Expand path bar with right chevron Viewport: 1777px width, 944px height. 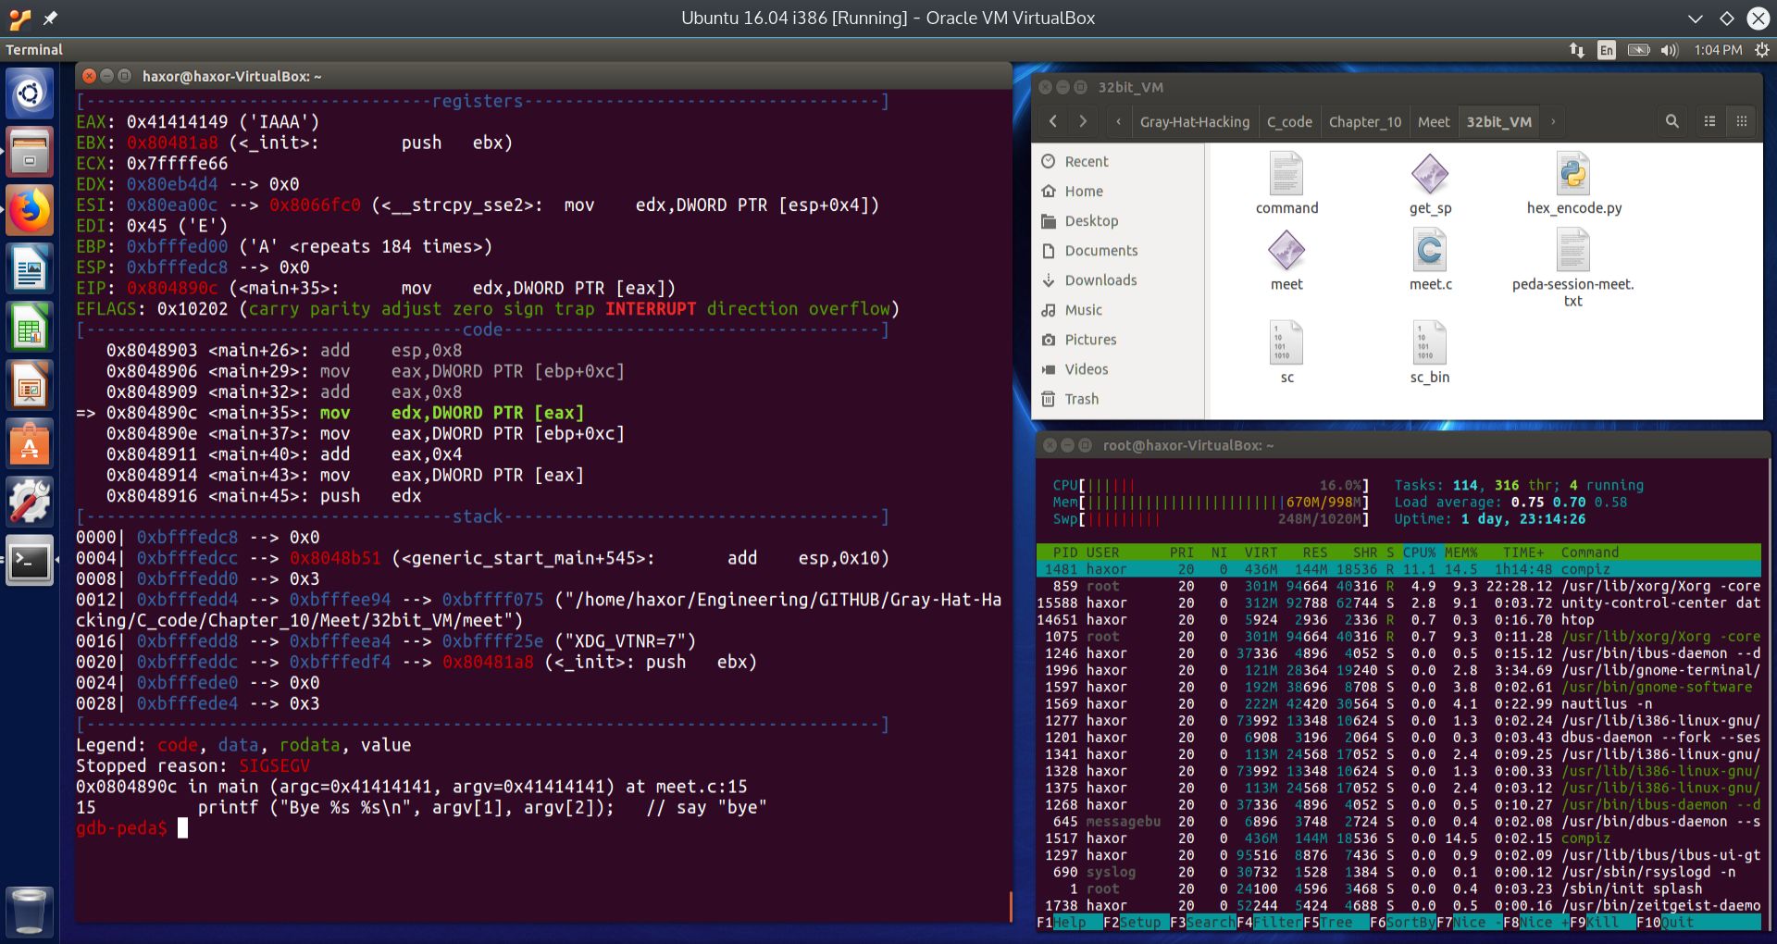1553,121
